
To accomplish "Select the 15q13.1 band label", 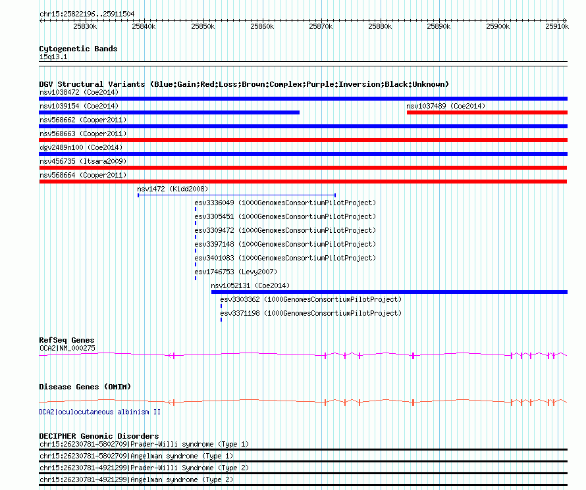I will point(53,57).
